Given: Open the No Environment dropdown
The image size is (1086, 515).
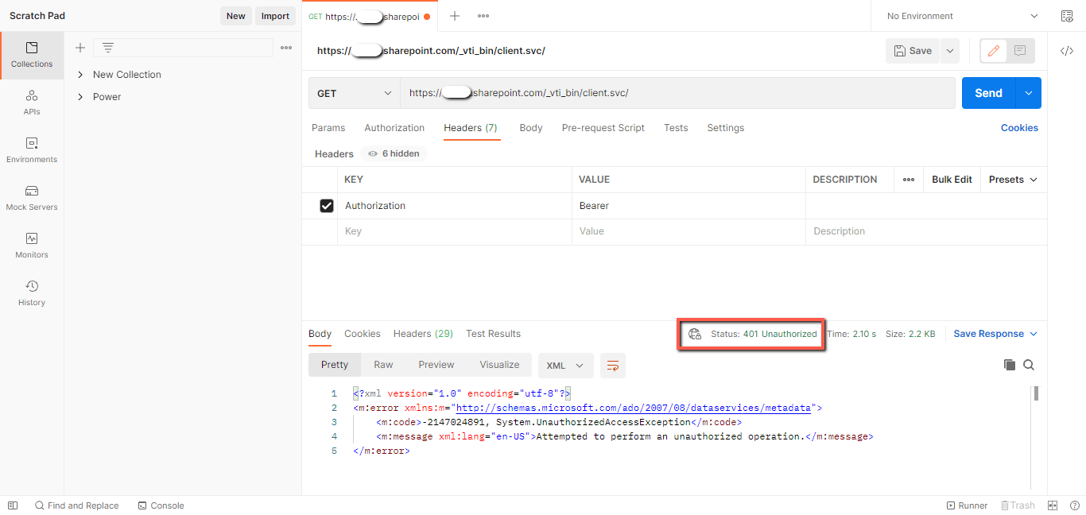Looking at the screenshot, I should tap(961, 16).
